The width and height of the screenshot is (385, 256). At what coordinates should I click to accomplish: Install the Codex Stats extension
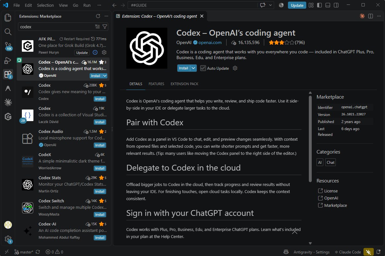[x=100, y=191]
